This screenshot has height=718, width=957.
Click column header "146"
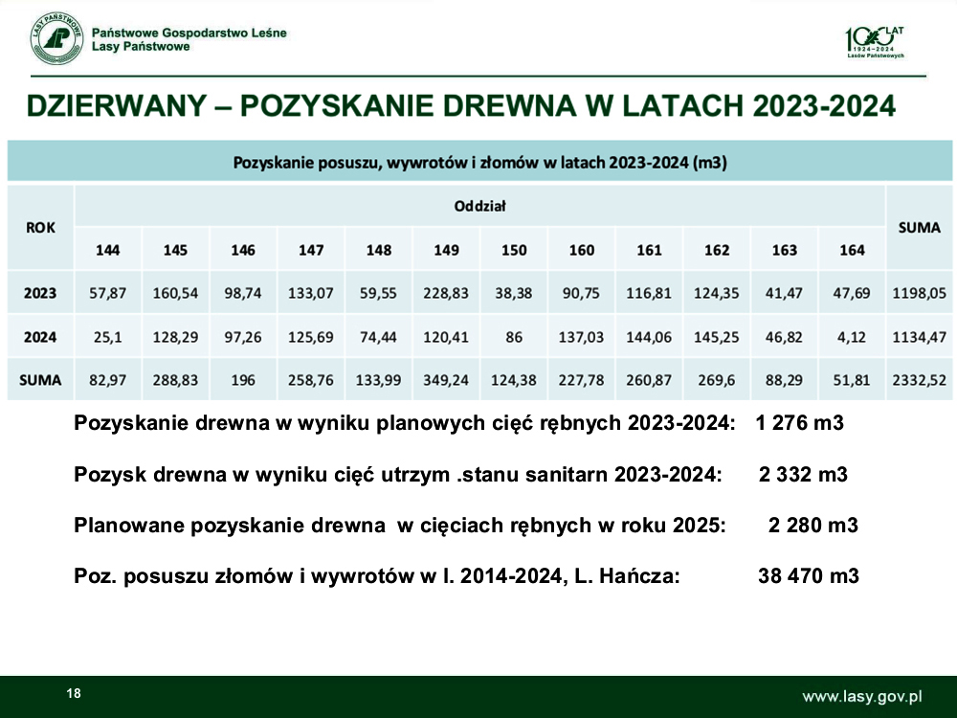(243, 250)
